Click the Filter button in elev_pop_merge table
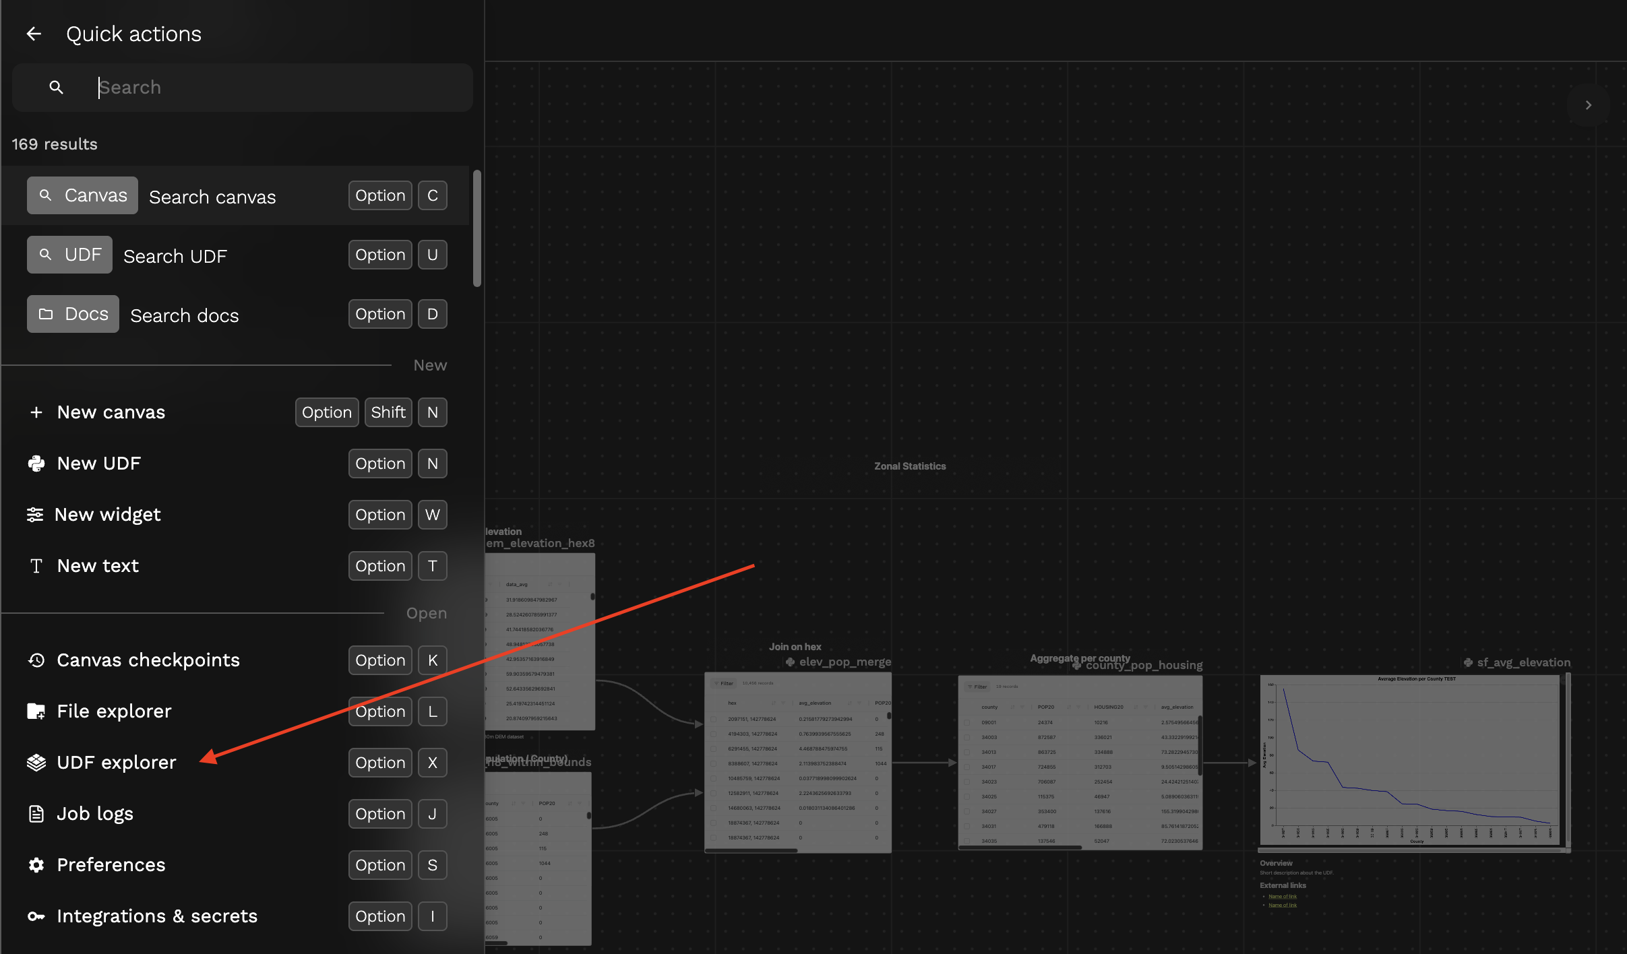 [724, 683]
